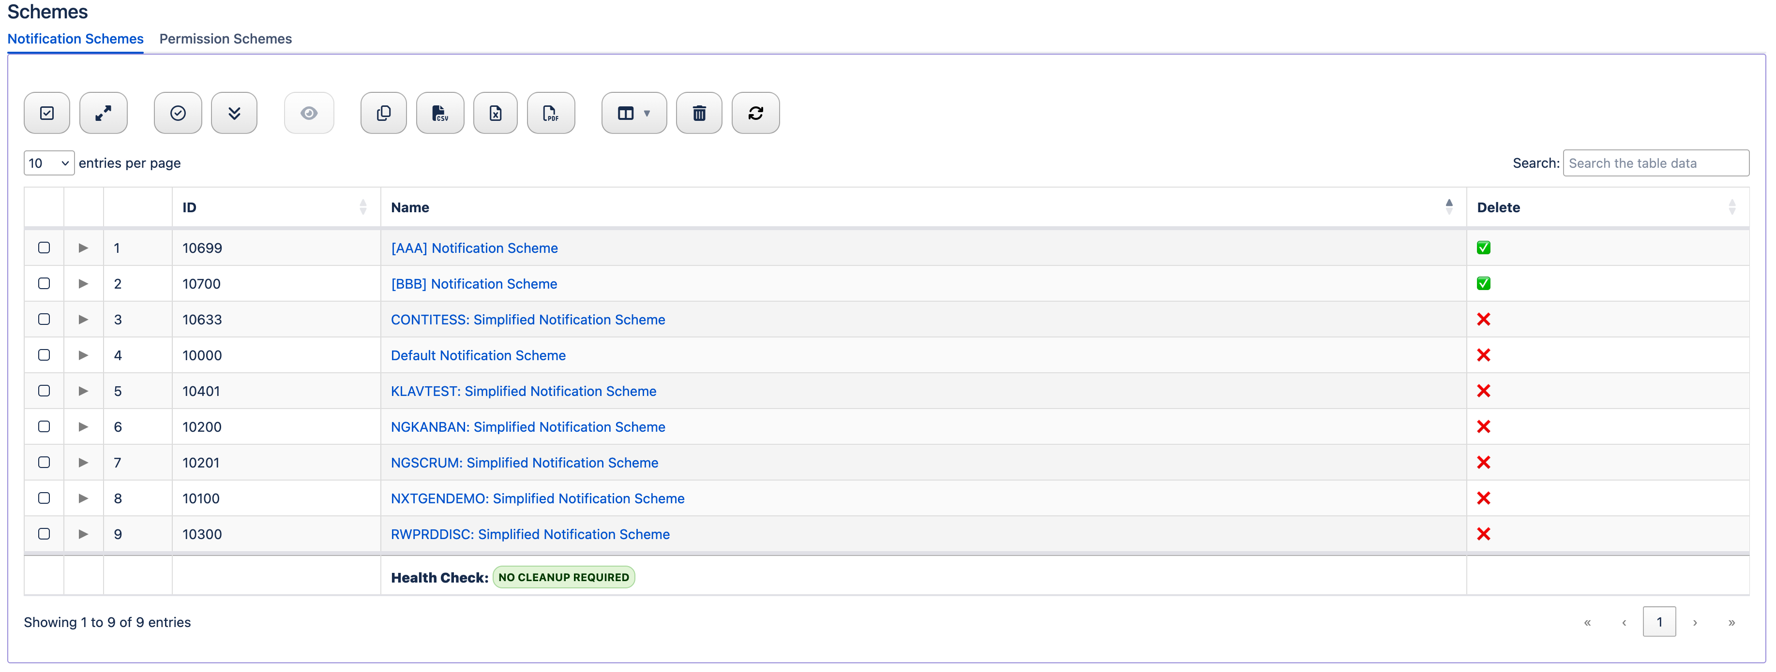Select the Notification Schemes tab

tap(75, 39)
